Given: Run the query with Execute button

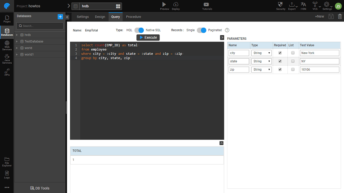Looking at the screenshot, I should pyautogui.click(x=148, y=38).
